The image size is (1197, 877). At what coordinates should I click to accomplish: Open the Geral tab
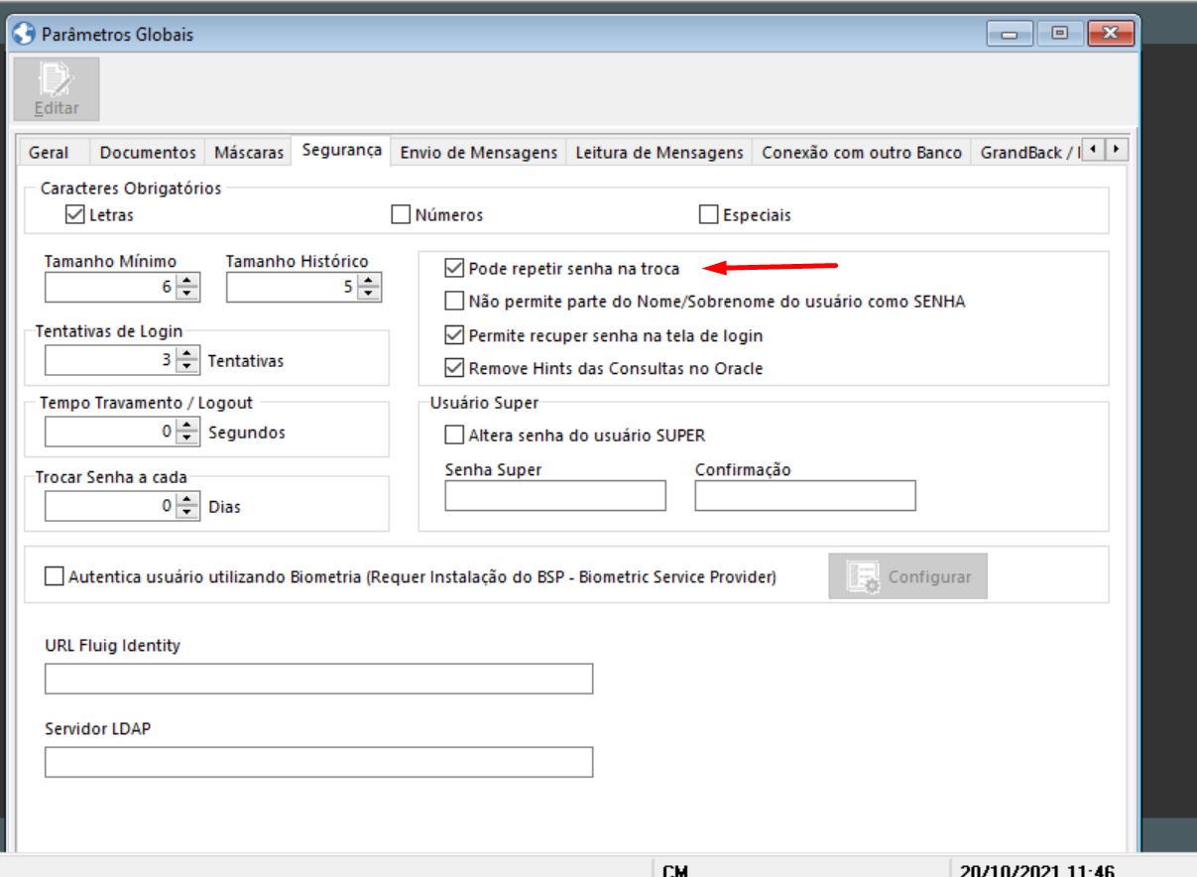click(49, 153)
